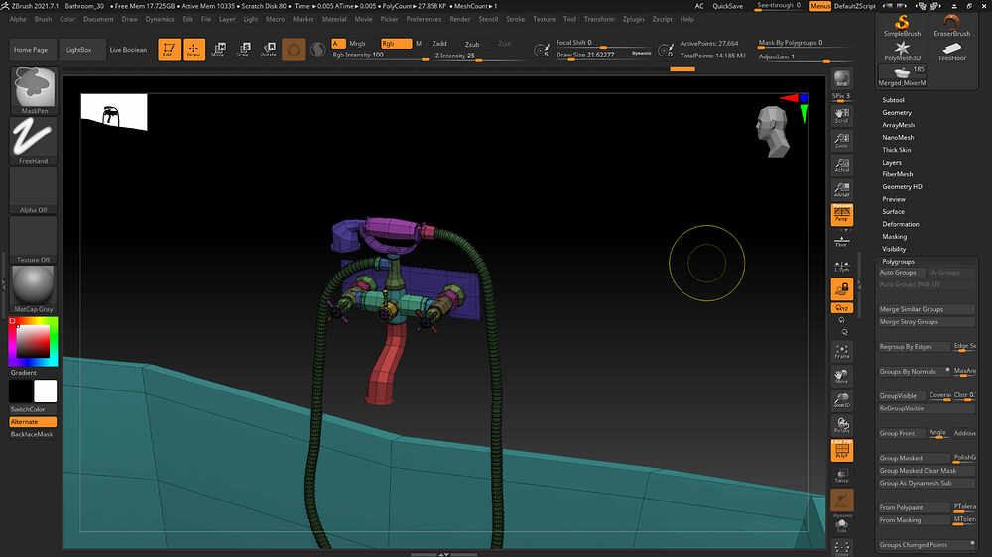The width and height of the screenshot is (992, 557).
Task: Expand the Geometry section
Action: tap(897, 113)
